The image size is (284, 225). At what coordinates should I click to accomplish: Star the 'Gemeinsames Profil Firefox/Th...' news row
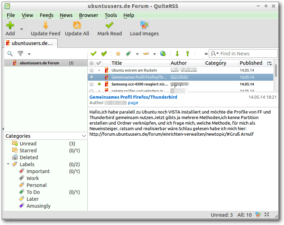pyautogui.click(x=92, y=77)
